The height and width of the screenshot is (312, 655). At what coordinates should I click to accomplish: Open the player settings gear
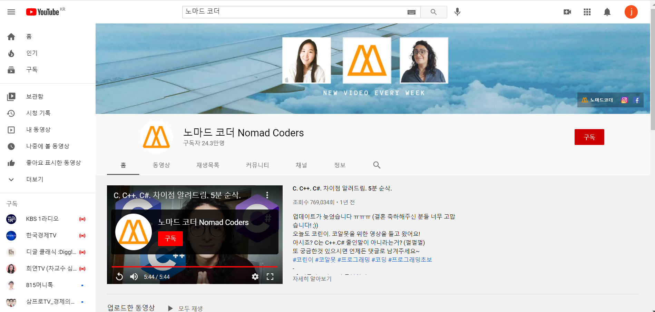coord(255,276)
